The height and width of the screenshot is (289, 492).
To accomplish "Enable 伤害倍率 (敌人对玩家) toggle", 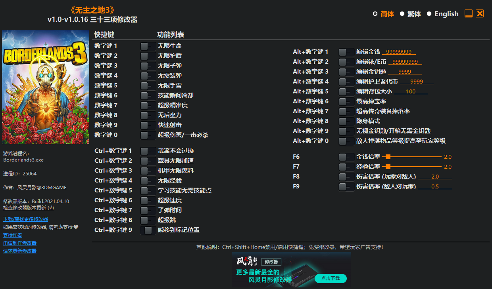I will [346, 186].
